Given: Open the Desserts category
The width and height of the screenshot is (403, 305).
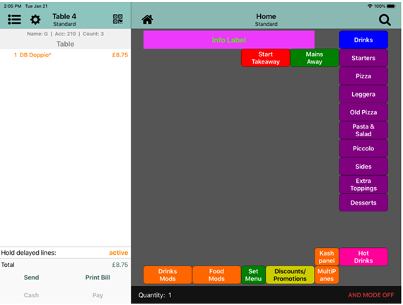Looking at the screenshot, I should coord(363,203).
